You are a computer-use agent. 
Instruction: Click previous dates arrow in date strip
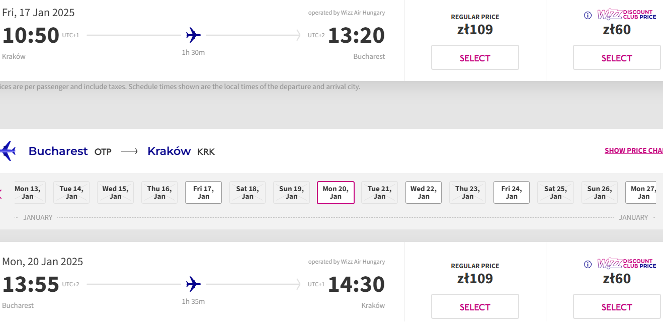pyautogui.click(x=1, y=193)
